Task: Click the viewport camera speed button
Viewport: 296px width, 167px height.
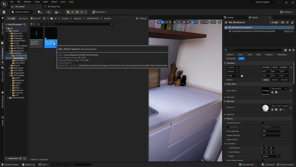Action: tap(213, 22)
